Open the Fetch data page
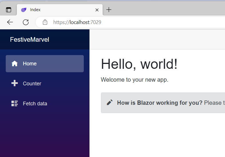The width and height of the screenshot is (225, 157). pyautogui.click(x=35, y=104)
